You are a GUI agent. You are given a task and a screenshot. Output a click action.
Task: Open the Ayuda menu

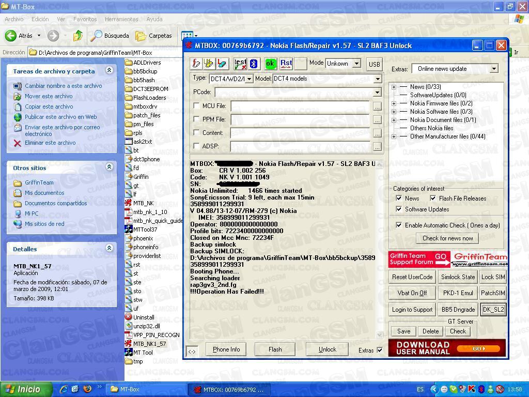154,19
